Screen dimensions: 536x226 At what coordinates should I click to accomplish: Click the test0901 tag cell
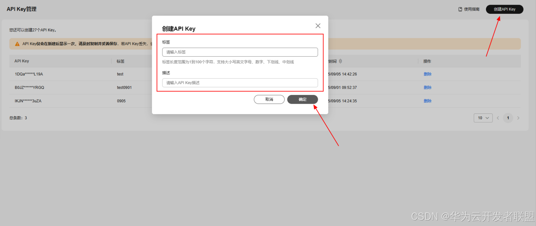pos(124,88)
